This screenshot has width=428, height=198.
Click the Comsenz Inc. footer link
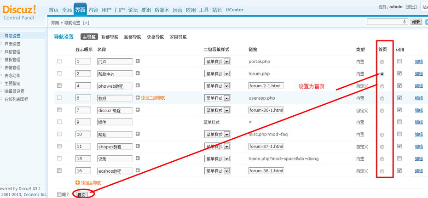[35, 194]
